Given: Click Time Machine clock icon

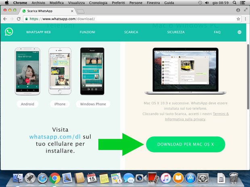Looking at the screenshot, I should coord(200,3).
